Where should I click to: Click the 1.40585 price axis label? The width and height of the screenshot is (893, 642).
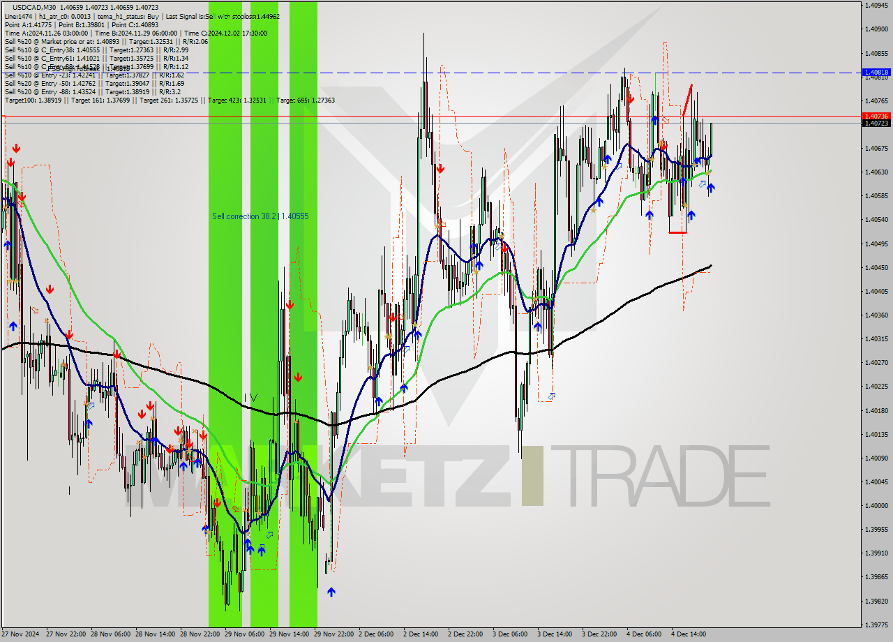(x=876, y=195)
